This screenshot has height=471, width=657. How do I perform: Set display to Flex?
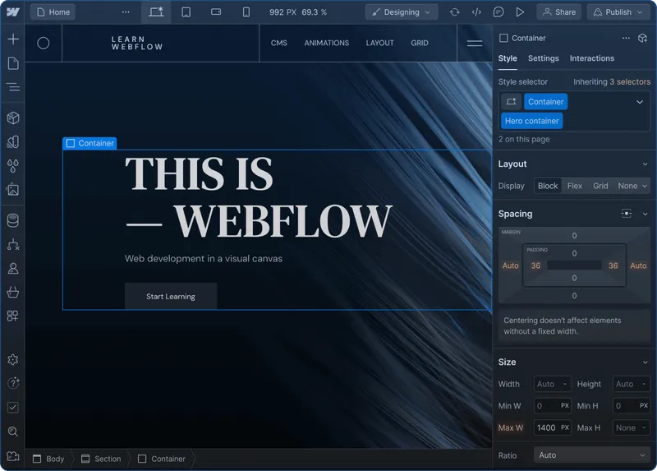click(x=574, y=186)
